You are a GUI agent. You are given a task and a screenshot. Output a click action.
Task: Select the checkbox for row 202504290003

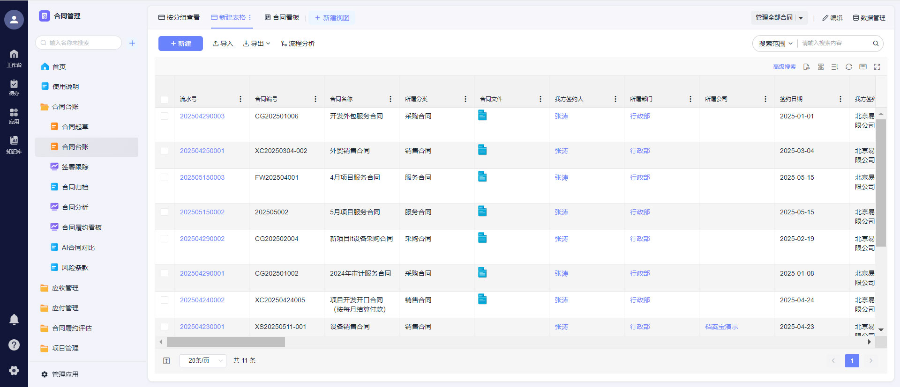[165, 116]
